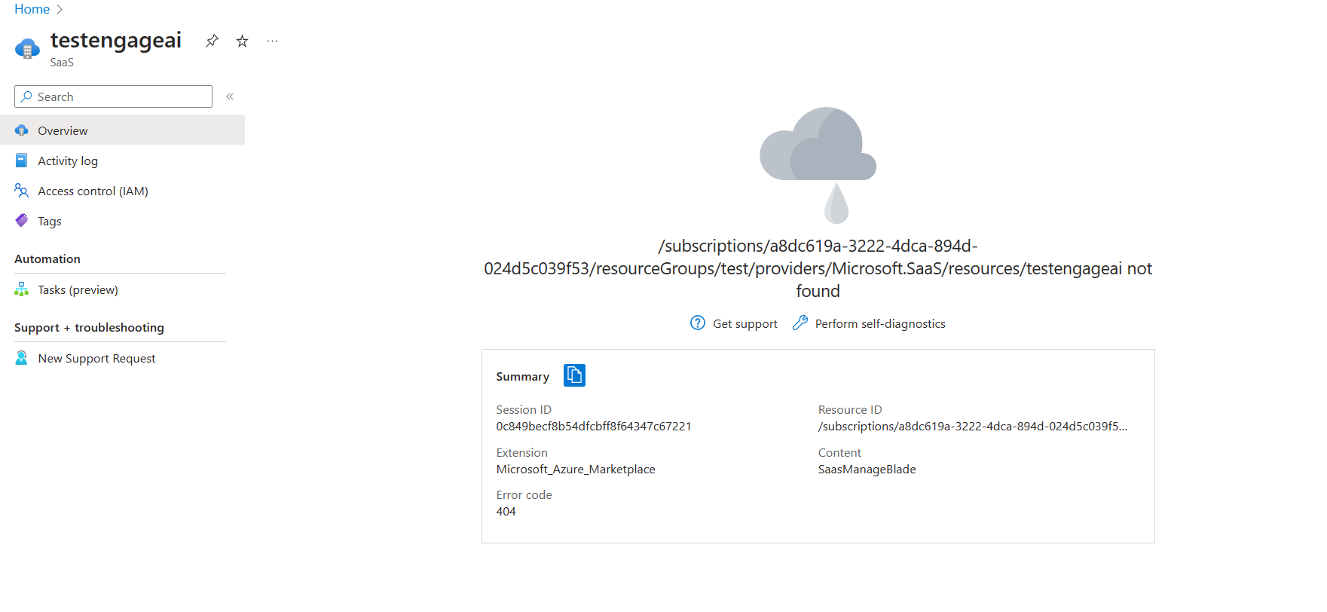This screenshot has width=1327, height=612.
Task: Click the Support + troubleshooting heading
Action: coord(89,327)
